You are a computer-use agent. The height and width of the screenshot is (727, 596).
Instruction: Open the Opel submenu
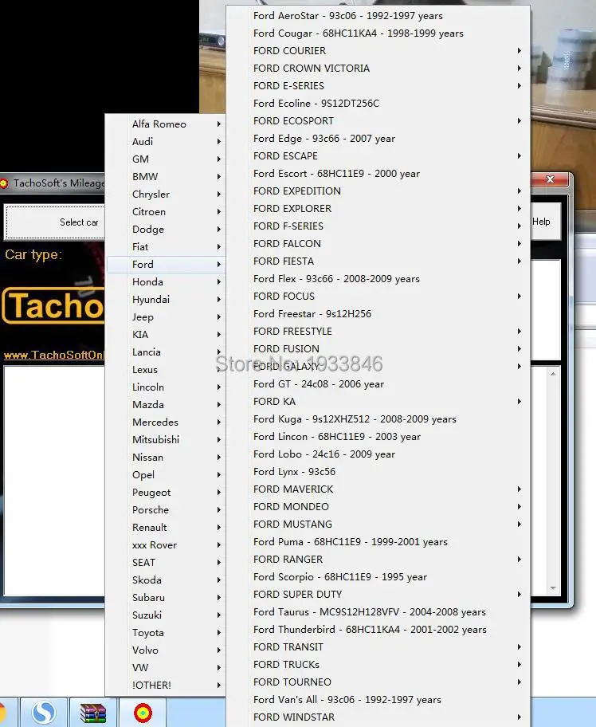tap(166, 475)
